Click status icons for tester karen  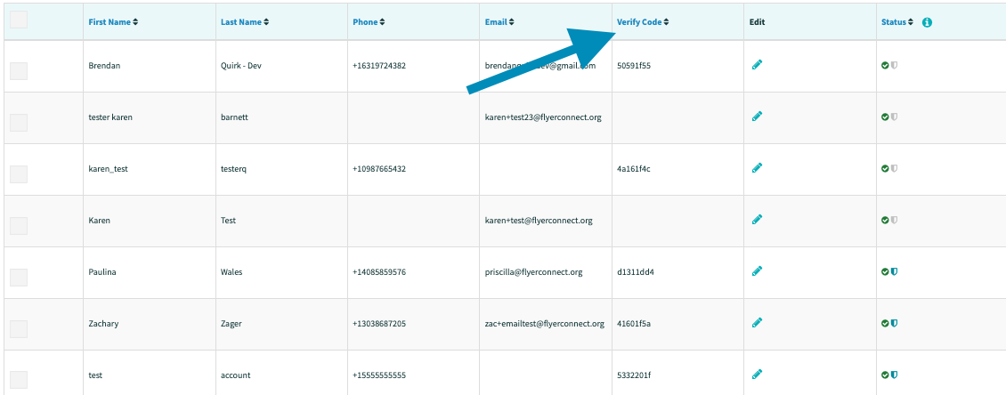pyautogui.click(x=889, y=117)
